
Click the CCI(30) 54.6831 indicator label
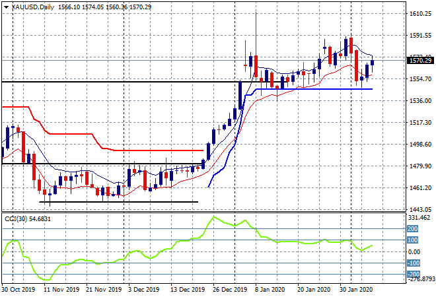click(28, 219)
